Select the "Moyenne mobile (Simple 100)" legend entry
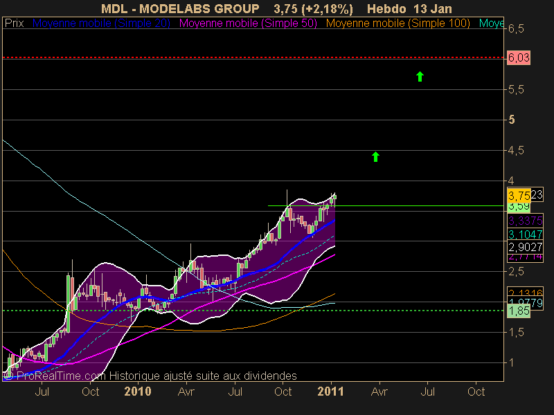The image size is (554, 415). click(397, 24)
